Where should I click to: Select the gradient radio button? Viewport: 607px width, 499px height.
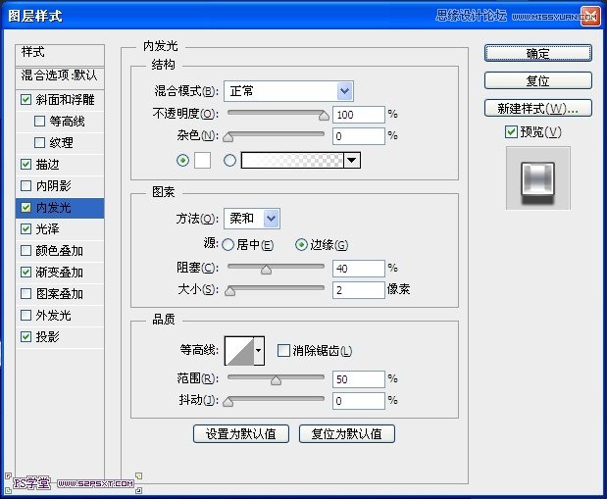click(229, 160)
